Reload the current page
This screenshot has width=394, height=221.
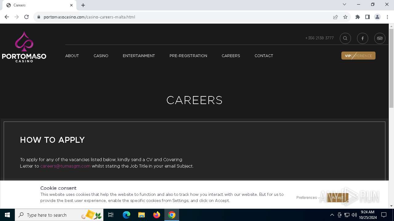pos(26,17)
